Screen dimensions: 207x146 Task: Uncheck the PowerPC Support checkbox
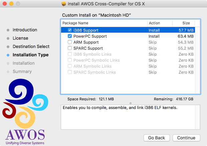70,36
